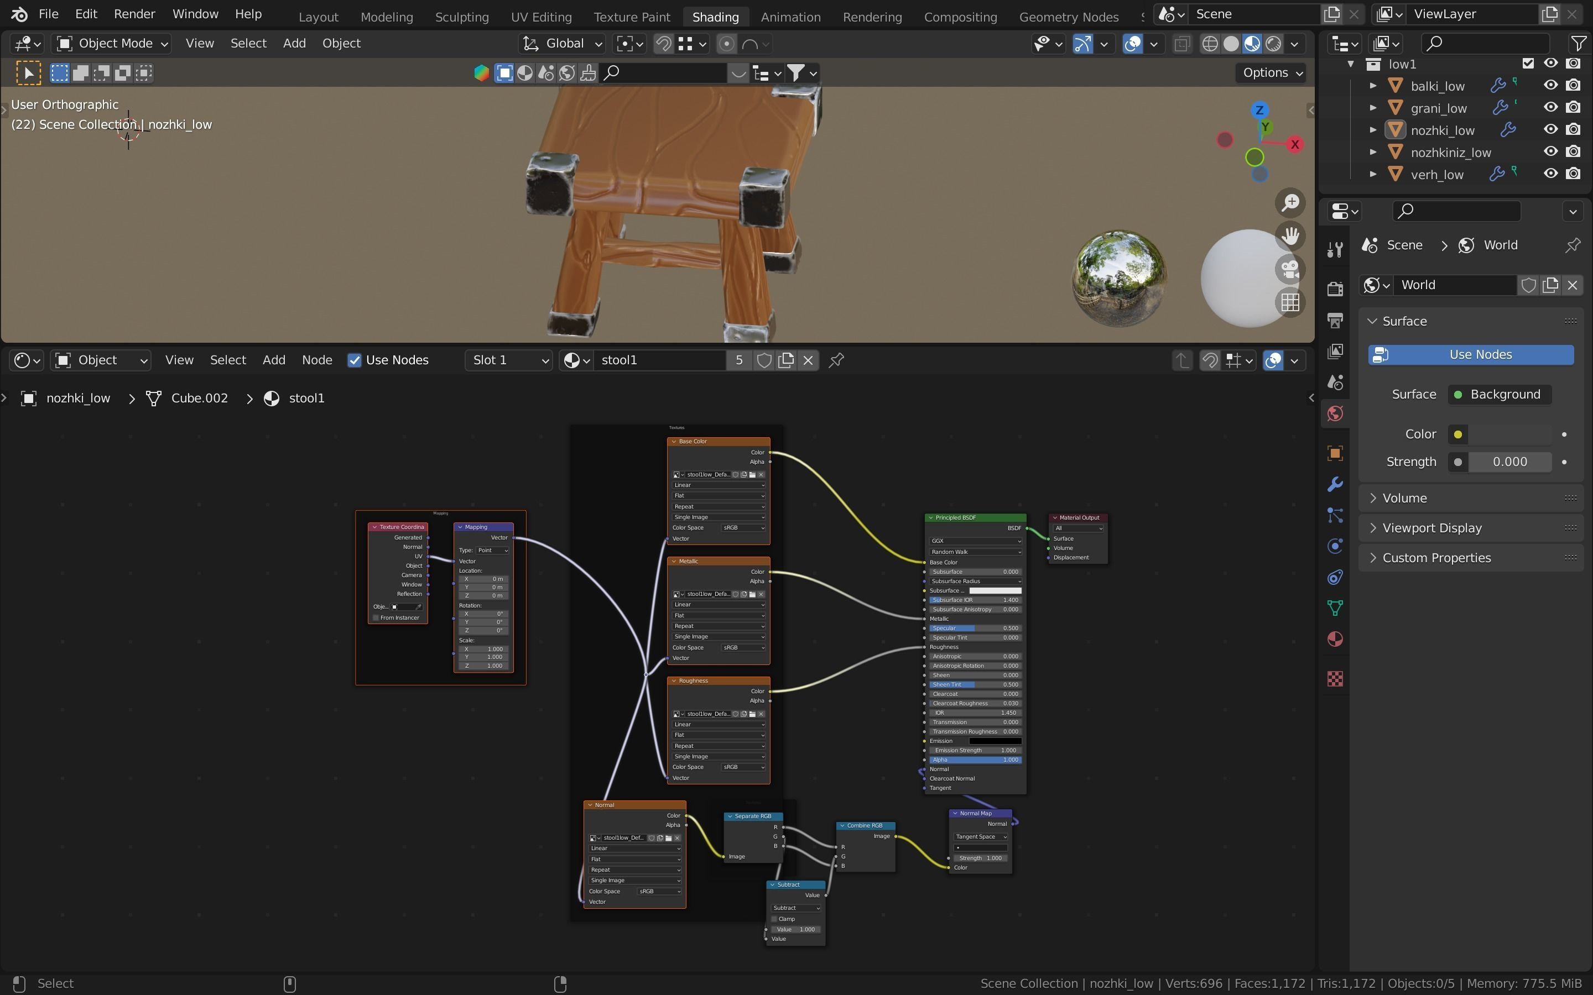Pin the stool1 material node tree
This screenshot has height=995, width=1593.
(x=836, y=360)
